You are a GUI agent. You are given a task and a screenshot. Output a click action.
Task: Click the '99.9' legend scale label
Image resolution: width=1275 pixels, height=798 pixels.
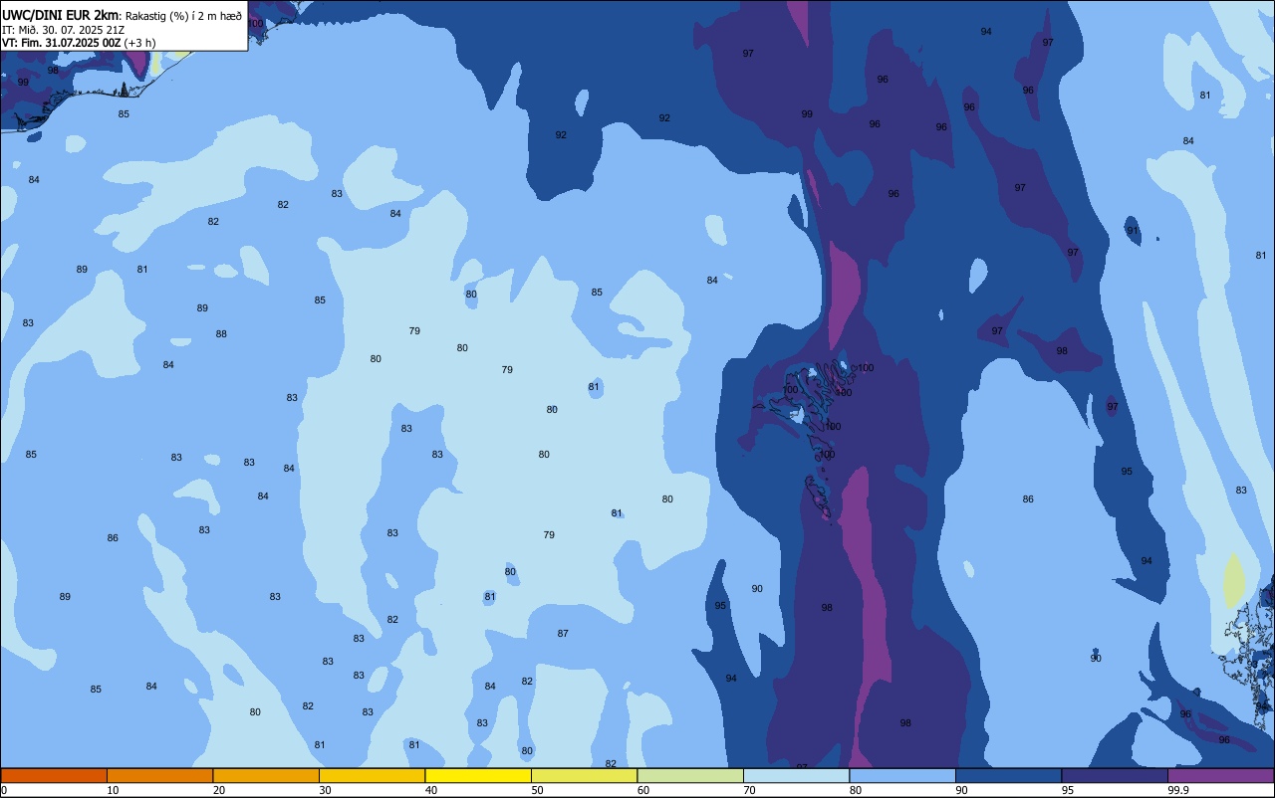pos(1178,790)
